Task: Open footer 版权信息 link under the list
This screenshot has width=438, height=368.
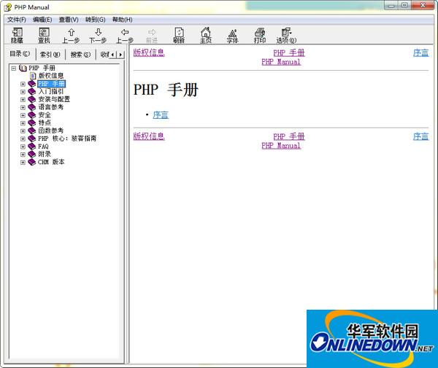Action: coord(149,136)
